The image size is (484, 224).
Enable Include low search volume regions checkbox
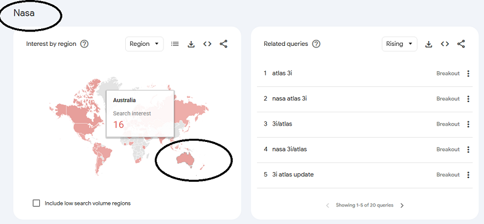pos(36,203)
